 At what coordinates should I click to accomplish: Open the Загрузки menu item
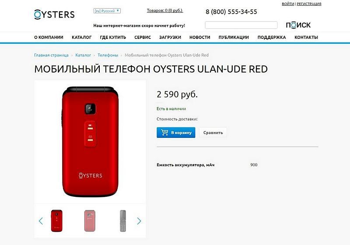click(x=170, y=37)
